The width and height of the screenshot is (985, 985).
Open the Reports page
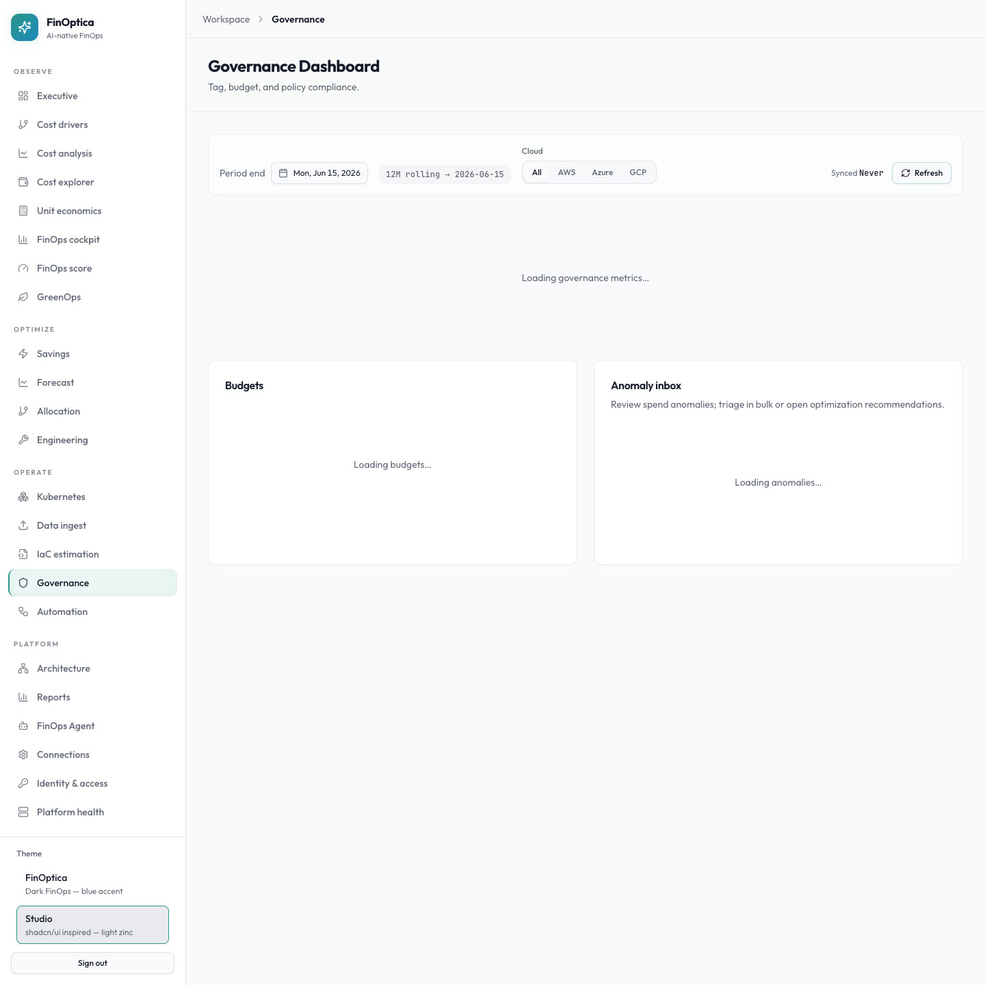92,697
